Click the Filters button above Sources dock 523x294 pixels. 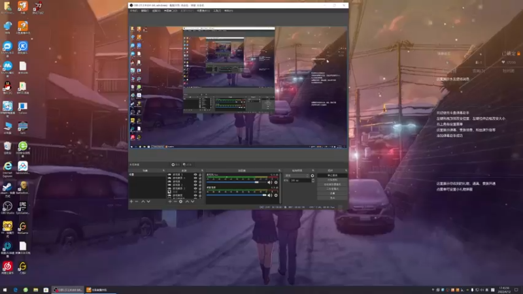click(x=188, y=165)
